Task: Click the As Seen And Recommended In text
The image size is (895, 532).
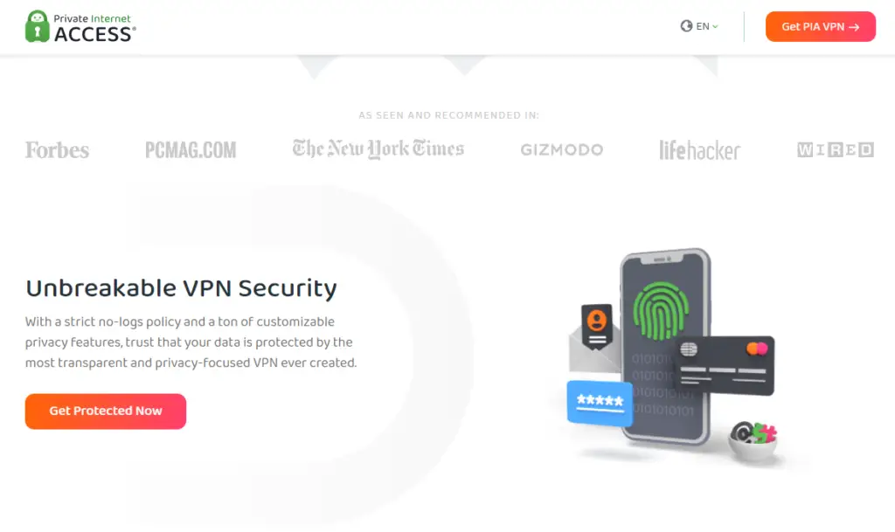Action: coord(448,115)
